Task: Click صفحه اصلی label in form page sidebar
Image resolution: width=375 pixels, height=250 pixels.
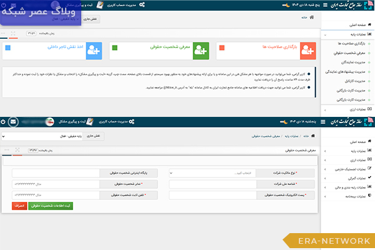Action: point(357,142)
